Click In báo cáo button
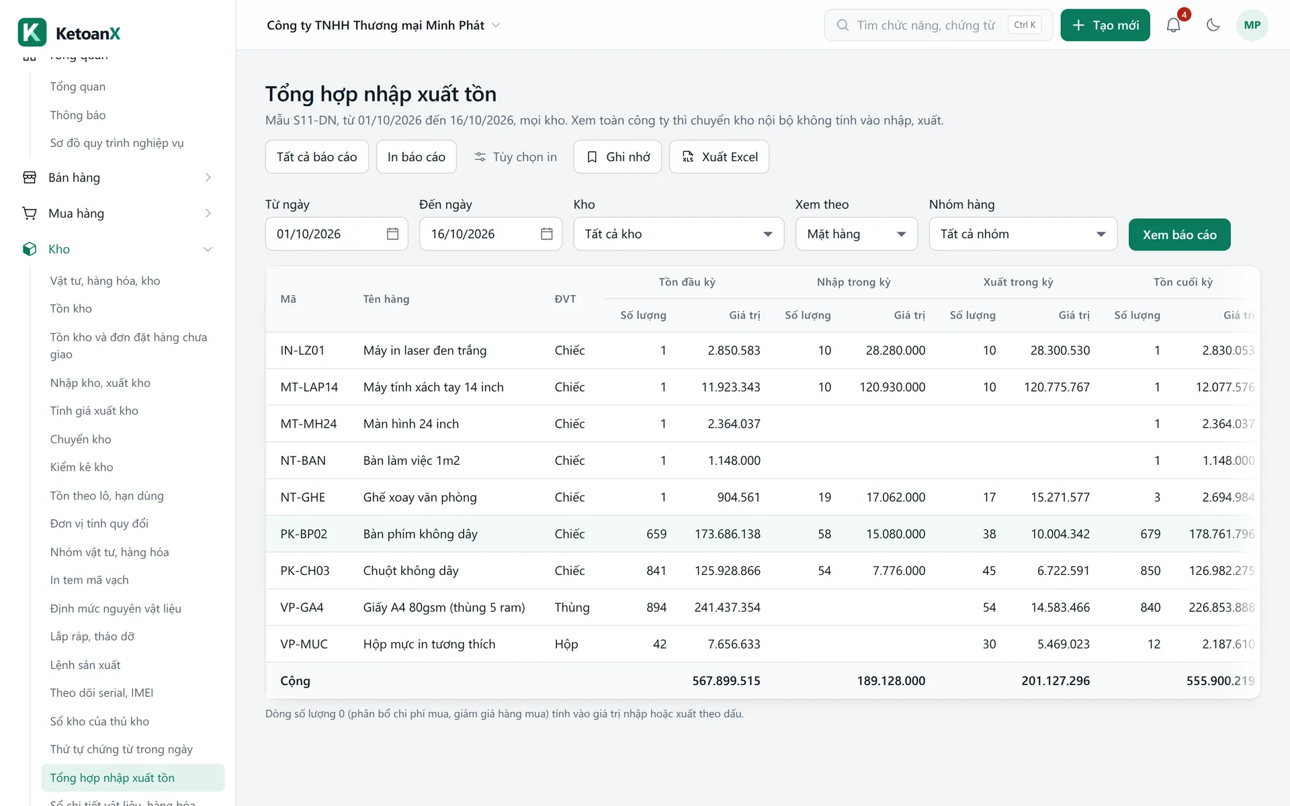 [416, 156]
